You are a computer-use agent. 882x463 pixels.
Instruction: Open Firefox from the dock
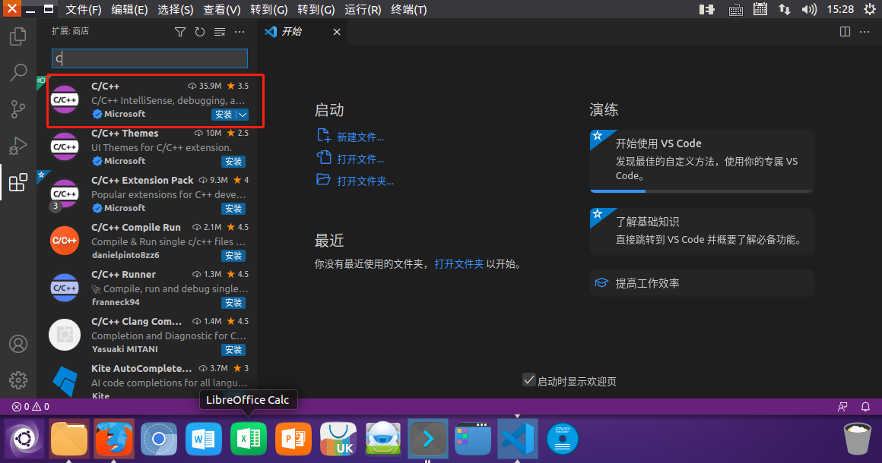[x=114, y=439]
